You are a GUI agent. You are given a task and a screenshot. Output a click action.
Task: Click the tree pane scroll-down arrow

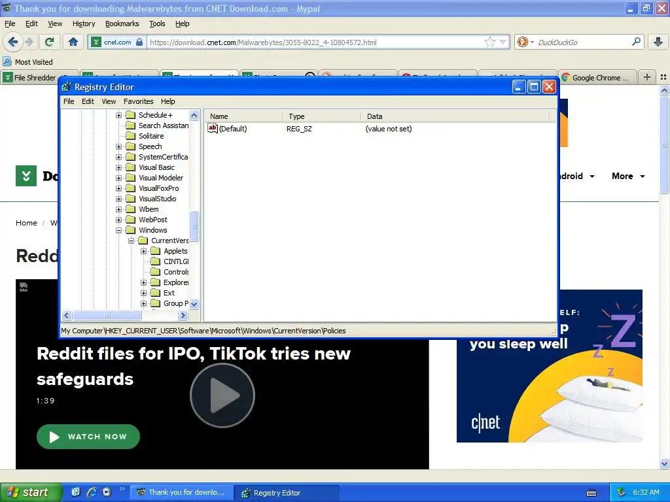(194, 304)
